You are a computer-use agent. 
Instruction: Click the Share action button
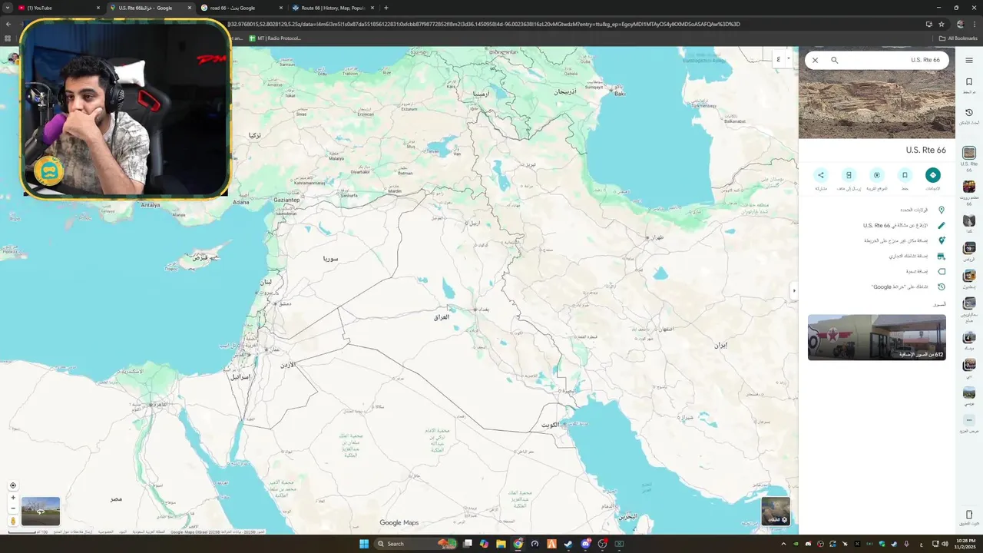click(821, 175)
